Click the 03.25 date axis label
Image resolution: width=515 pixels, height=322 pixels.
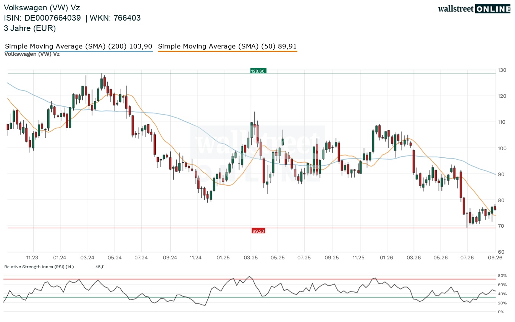(250, 258)
